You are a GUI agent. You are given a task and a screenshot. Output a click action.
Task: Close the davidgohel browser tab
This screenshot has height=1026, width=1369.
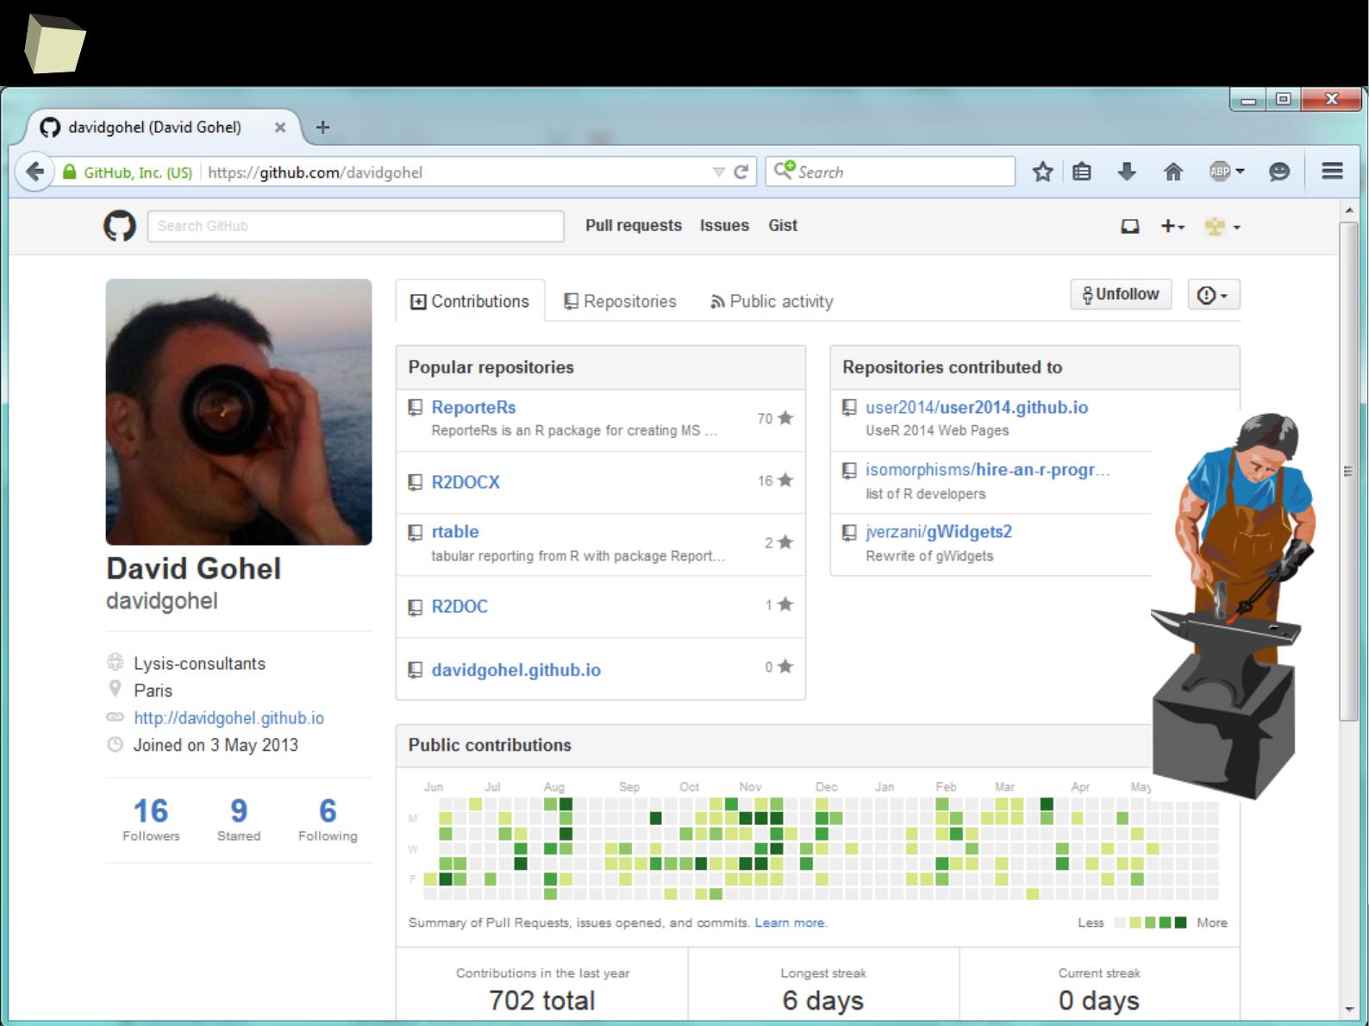tap(280, 127)
